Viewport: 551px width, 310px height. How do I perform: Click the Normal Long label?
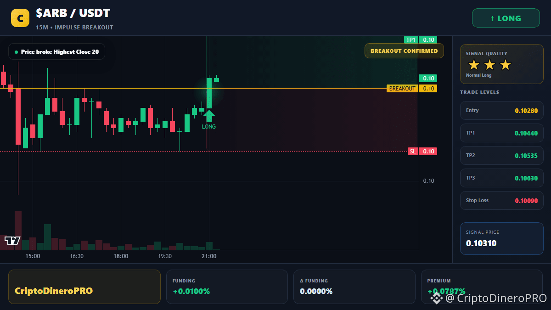478,75
